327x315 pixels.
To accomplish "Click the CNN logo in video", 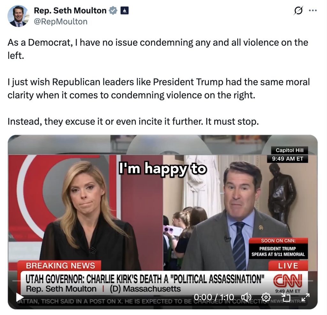I will [288, 280].
